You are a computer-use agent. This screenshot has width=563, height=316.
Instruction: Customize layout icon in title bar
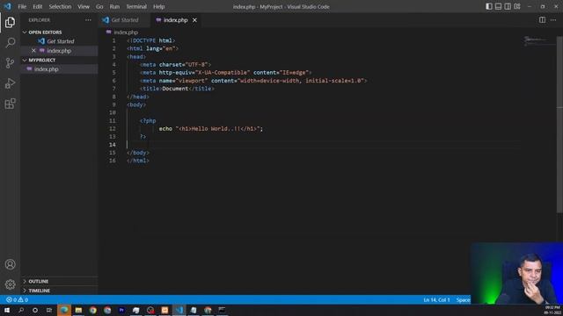517,6
